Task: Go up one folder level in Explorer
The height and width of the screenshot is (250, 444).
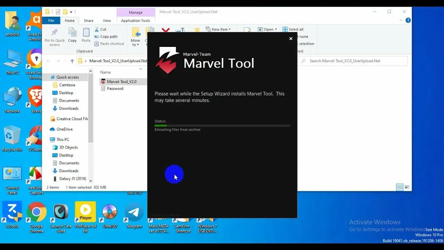Action: (72, 61)
